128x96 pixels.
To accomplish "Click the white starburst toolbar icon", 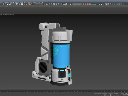I will pyautogui.click(x=99, y=4).
